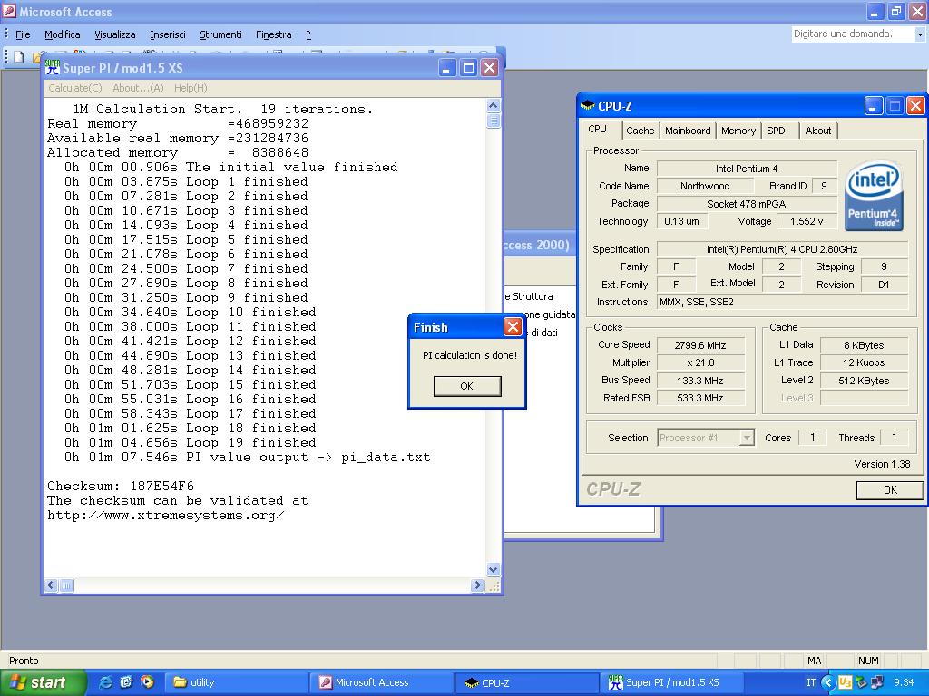929x696 pixels.
Task: Switch to the utility folder taskbar button
Action: [x=236, y=682]
